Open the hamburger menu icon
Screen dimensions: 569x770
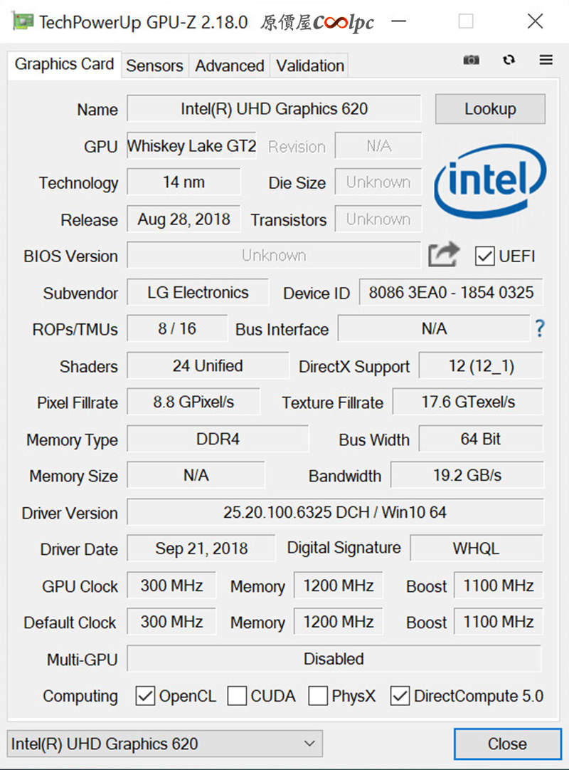coord(546,60)
